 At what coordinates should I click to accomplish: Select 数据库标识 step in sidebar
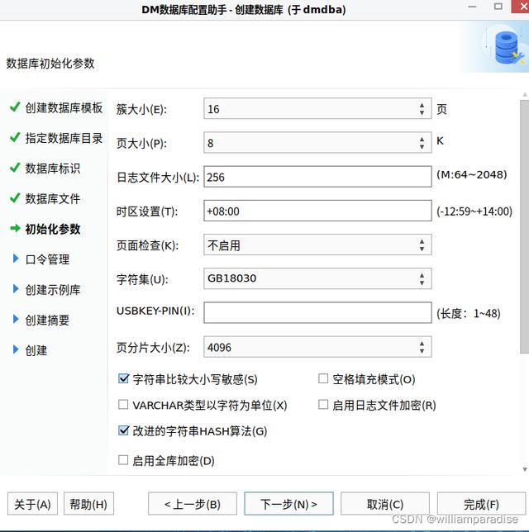[53, 169]
